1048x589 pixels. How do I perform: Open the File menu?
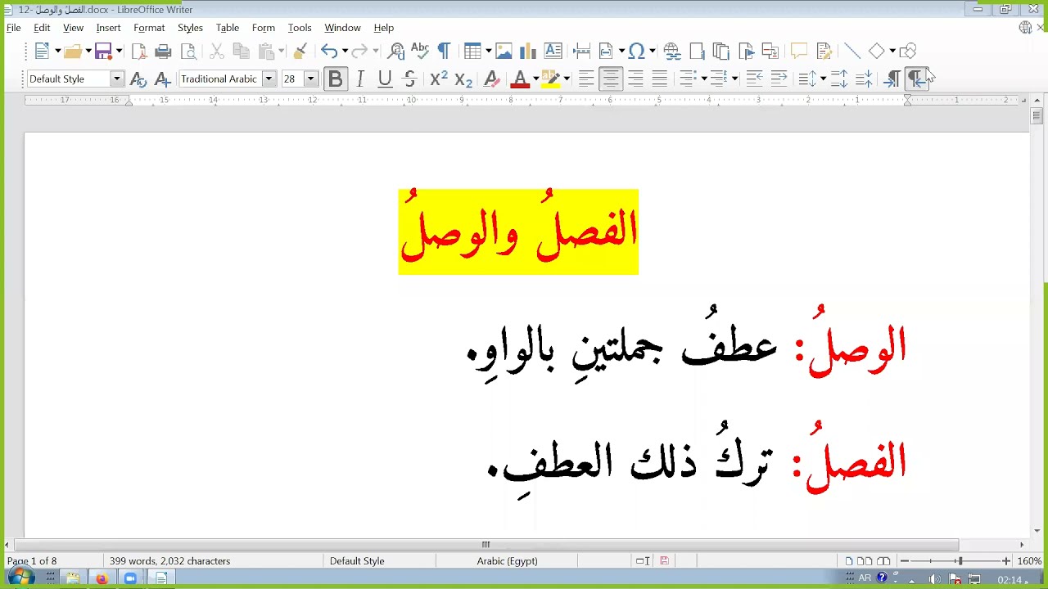coord(14,28)
